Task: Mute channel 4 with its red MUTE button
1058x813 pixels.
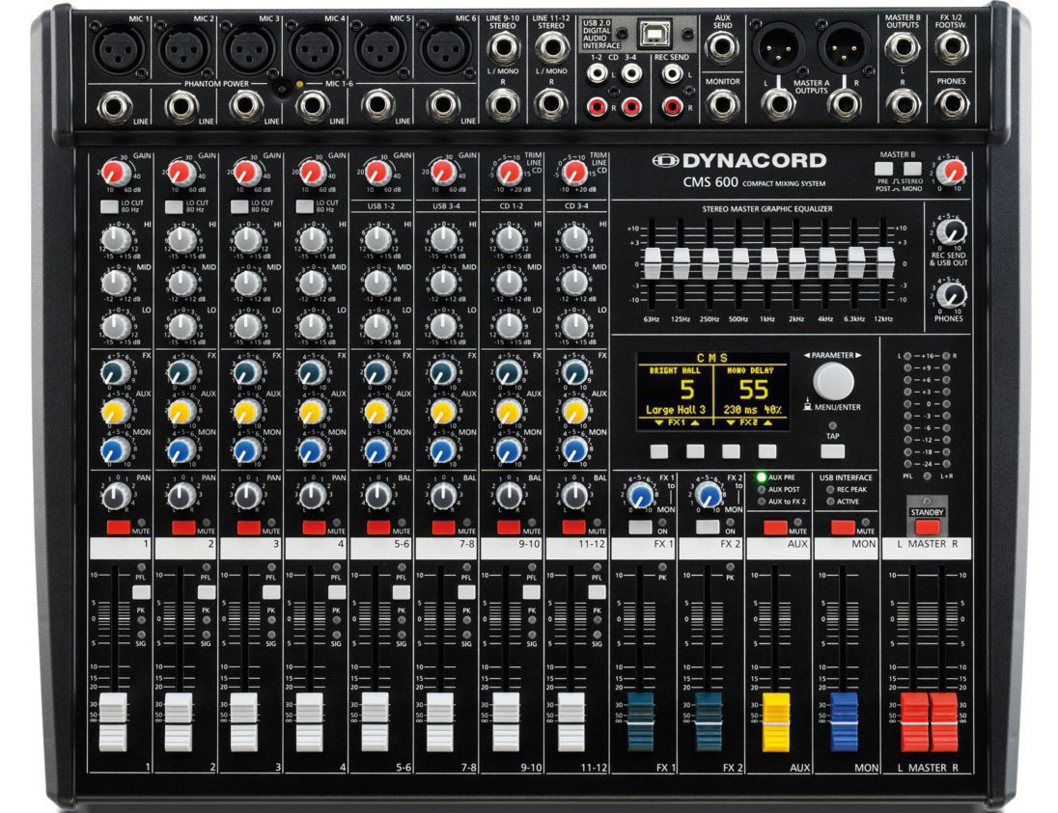Action: [x=314, y=528]
